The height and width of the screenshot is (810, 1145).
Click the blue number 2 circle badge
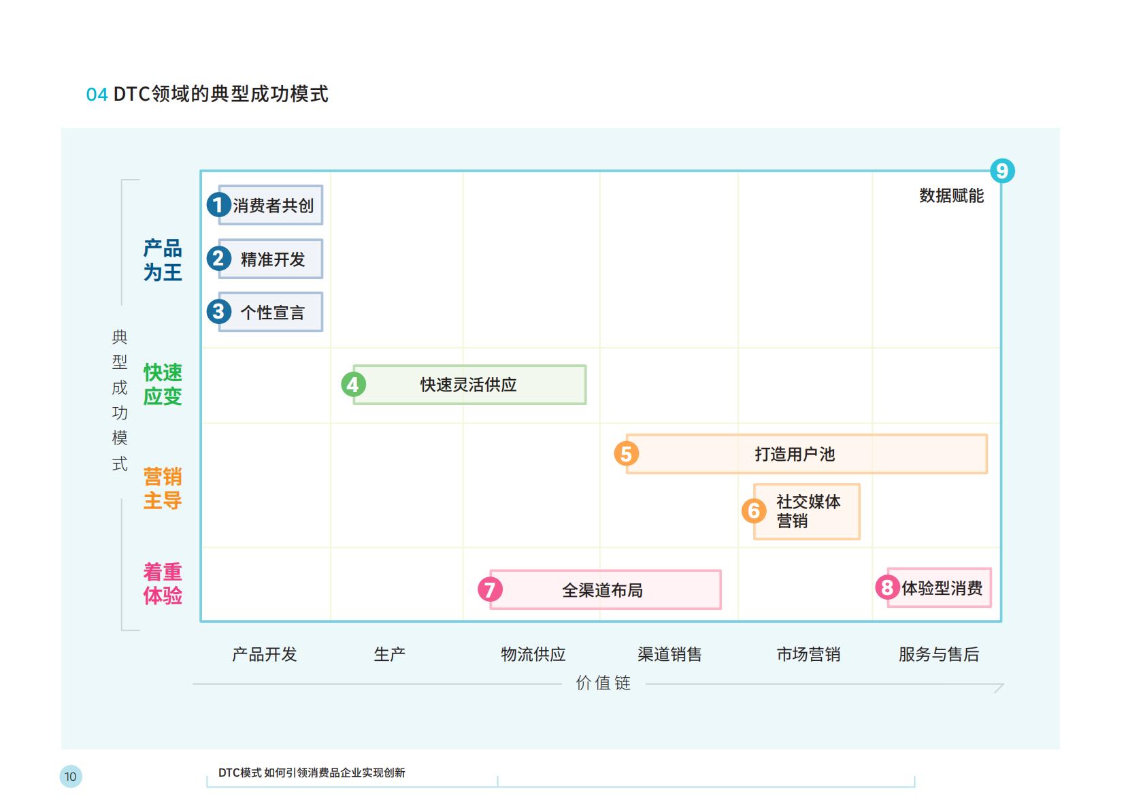(218, 258)
